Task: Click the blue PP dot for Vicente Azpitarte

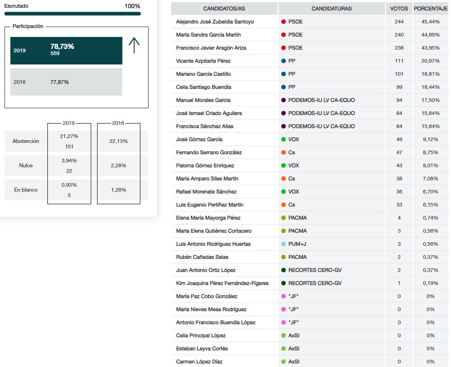Action: point(284,61)
